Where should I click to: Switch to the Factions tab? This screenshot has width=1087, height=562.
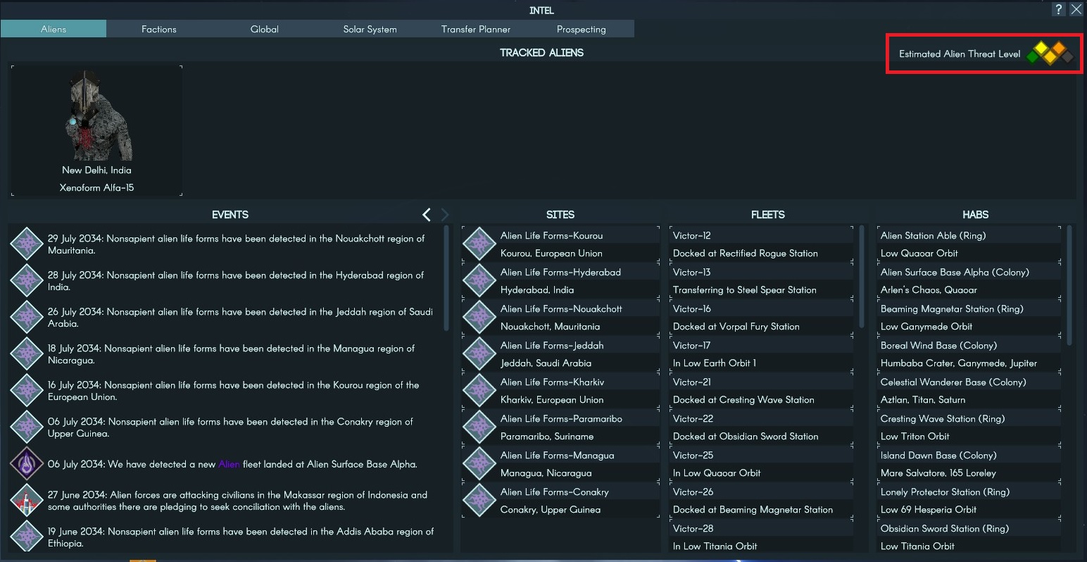coord(159,29)
